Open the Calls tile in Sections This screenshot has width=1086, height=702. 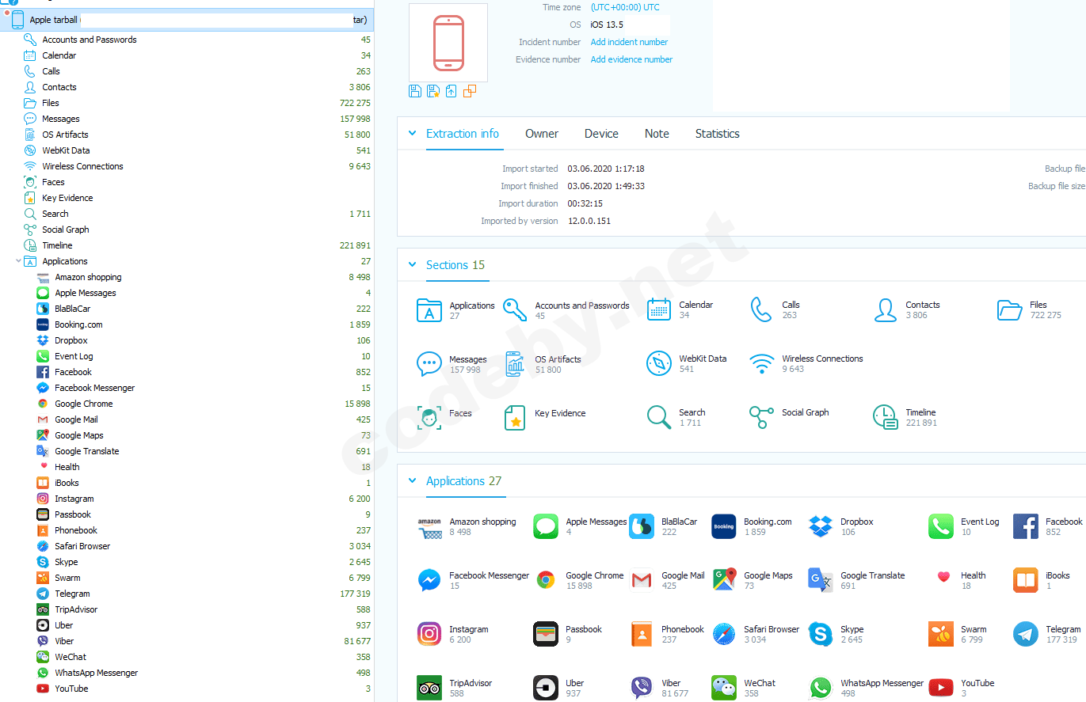point(776,309)
